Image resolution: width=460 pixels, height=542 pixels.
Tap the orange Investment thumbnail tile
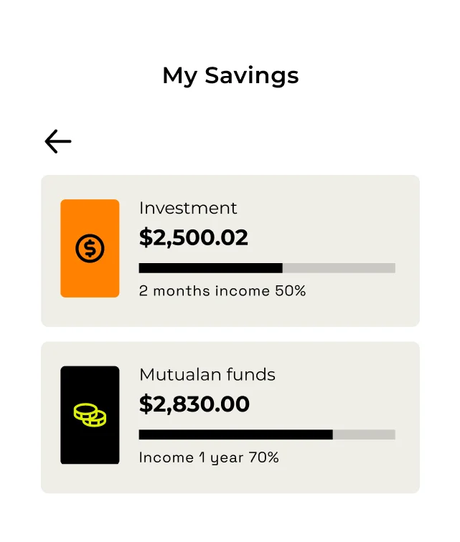tap(90, 215)
